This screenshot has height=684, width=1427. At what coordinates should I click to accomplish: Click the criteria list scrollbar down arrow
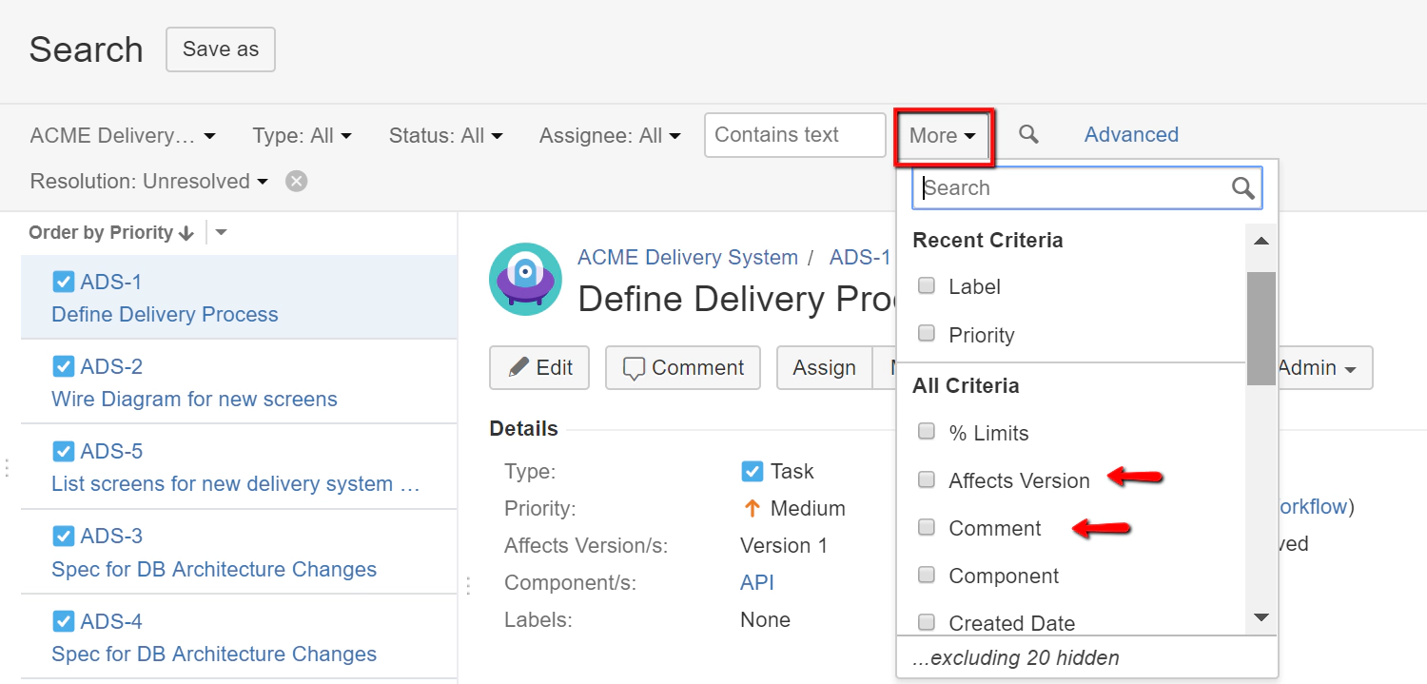(x=1261, y=618)
